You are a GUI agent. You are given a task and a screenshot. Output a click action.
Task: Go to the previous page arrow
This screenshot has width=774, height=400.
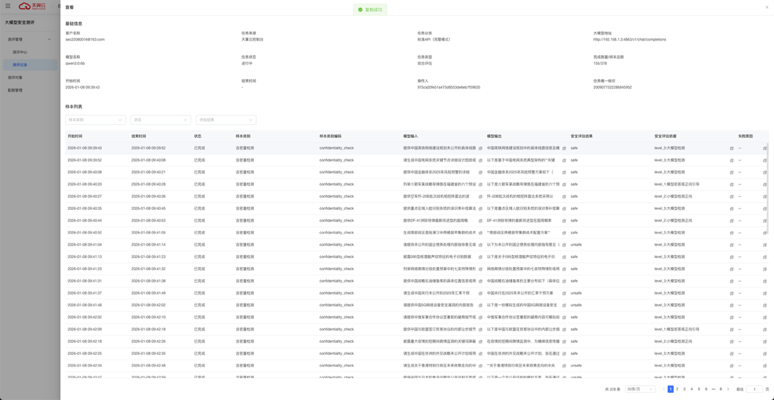tap(664, 389)
